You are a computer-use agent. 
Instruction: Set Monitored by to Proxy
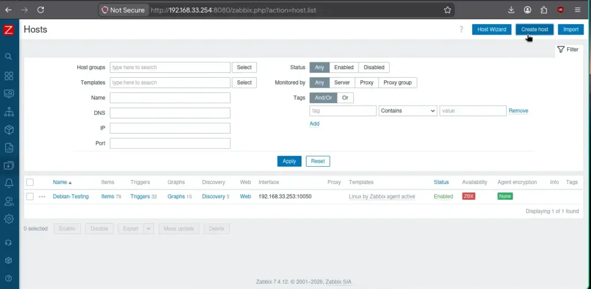(x=366, y=82)
